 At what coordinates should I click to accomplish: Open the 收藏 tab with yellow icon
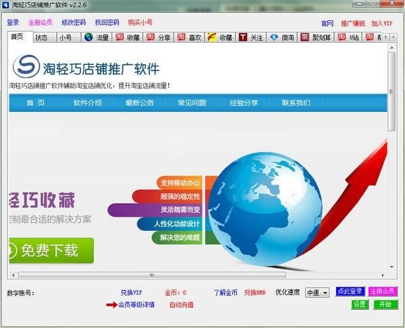(220, 37)
